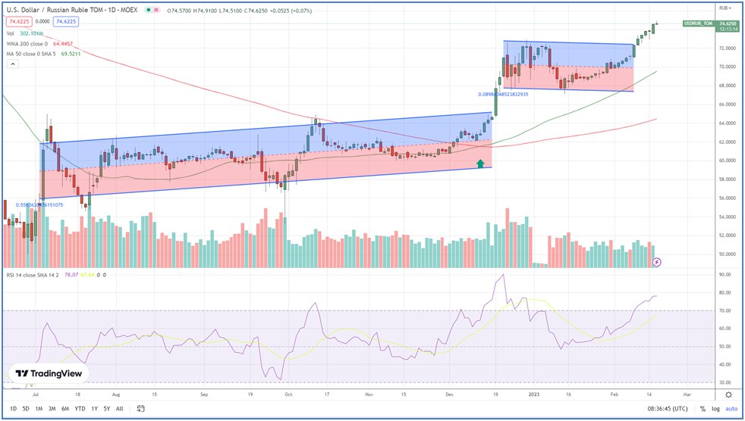The height and width of the screenshot is (421, 745).
Task: Click the red sell price 74.6225 button
Action: 20,21
